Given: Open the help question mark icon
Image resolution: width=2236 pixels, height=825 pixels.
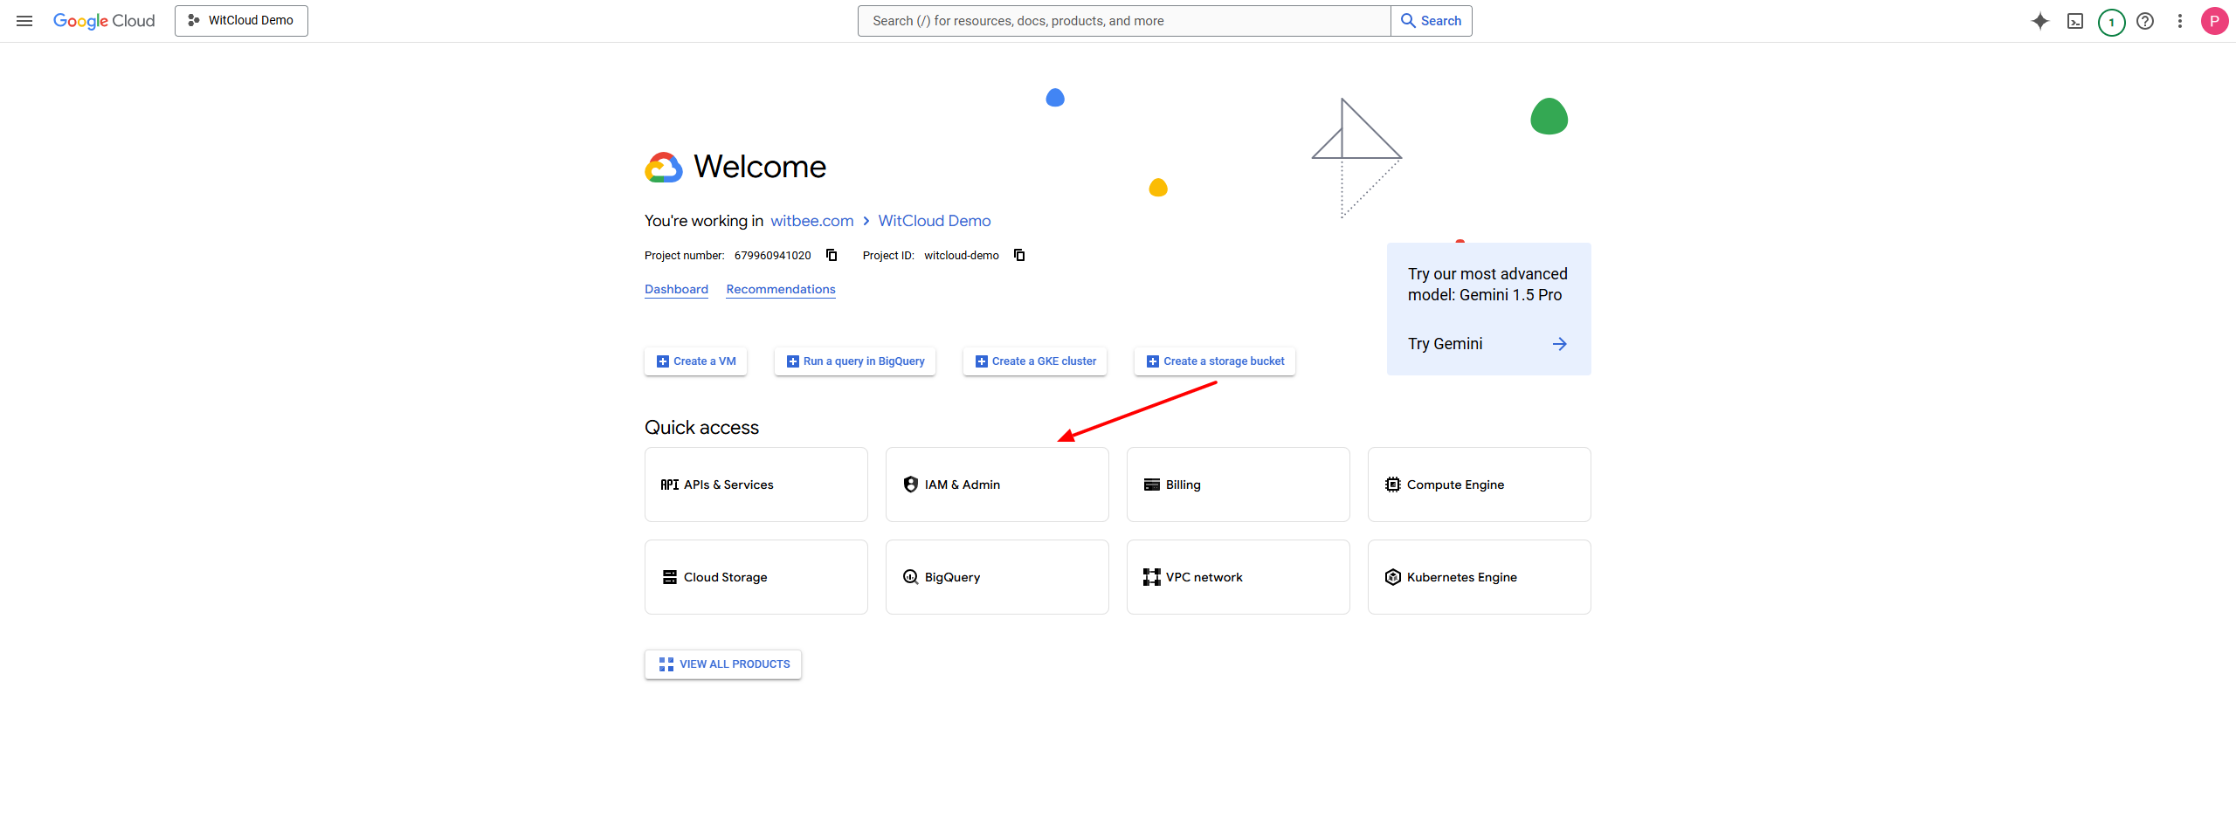Looking at the screenshot, I should pyautogui.click(x=2145, y=21).
